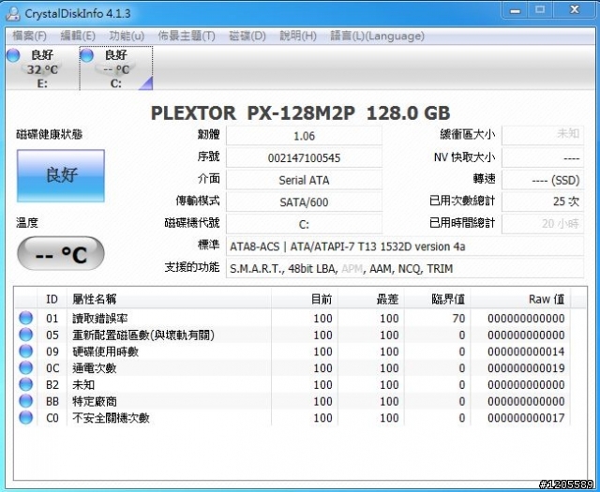Viewport: 600px width, 492px height.
Task: Click the blue status orb for disk E:
Action: 13,55
